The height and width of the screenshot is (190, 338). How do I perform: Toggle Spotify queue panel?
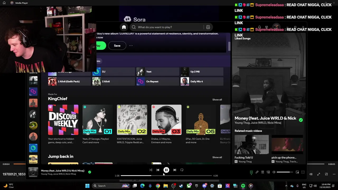tap(262, 172)
